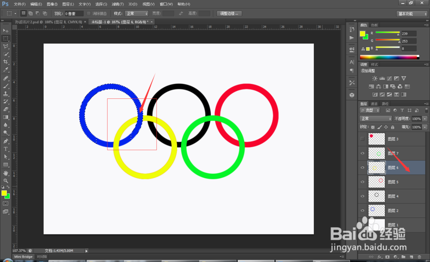This screenshot has width=430, height=262.
Task: Open layer style fx menu
Action: click(380, 257)
